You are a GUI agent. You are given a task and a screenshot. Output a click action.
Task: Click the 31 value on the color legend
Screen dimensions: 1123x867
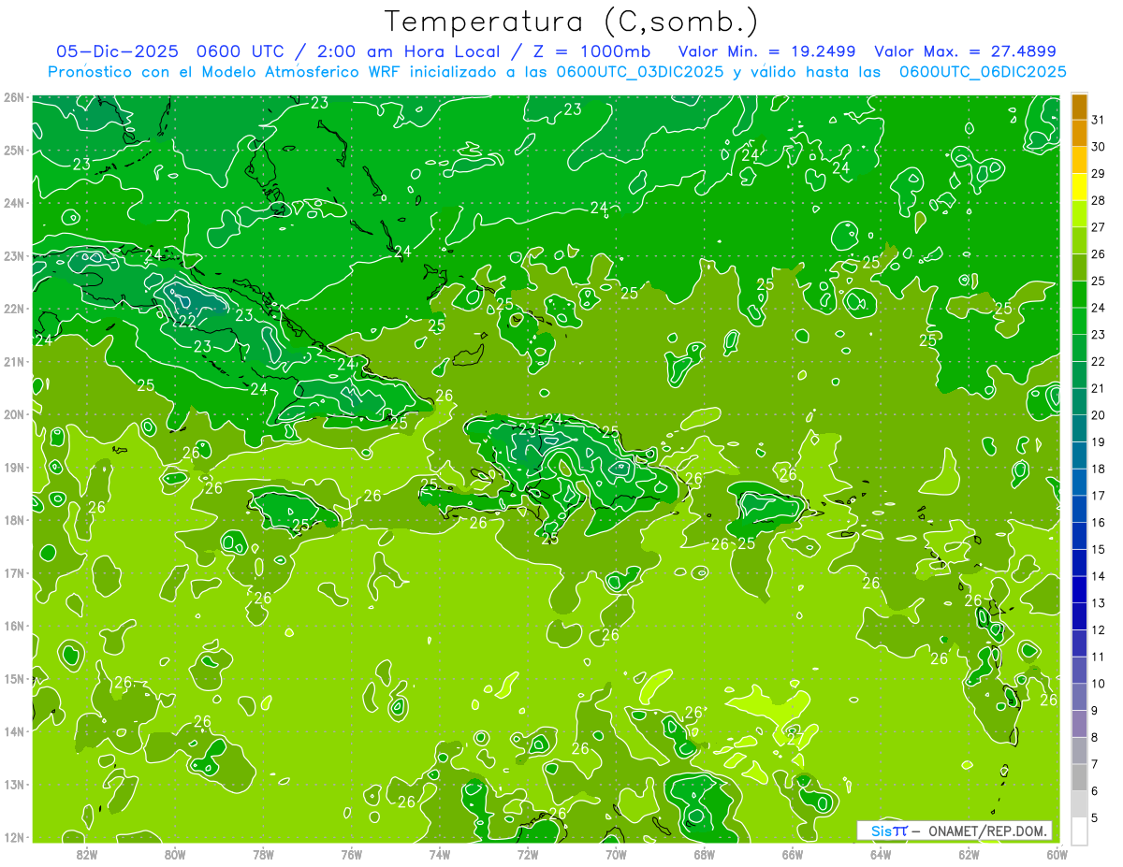tap(1098, 120)
